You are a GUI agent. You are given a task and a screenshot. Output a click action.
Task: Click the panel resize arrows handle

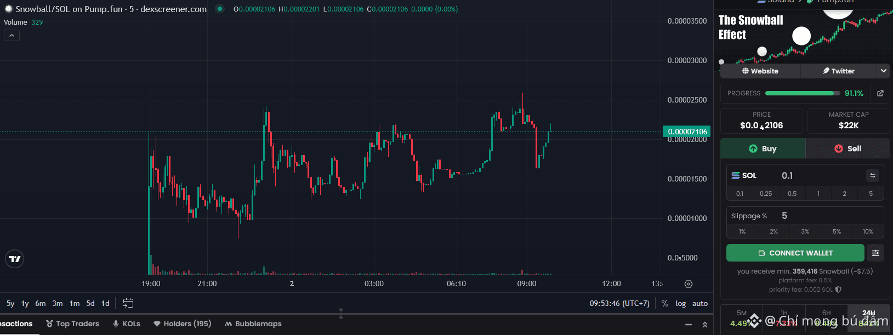341,314
